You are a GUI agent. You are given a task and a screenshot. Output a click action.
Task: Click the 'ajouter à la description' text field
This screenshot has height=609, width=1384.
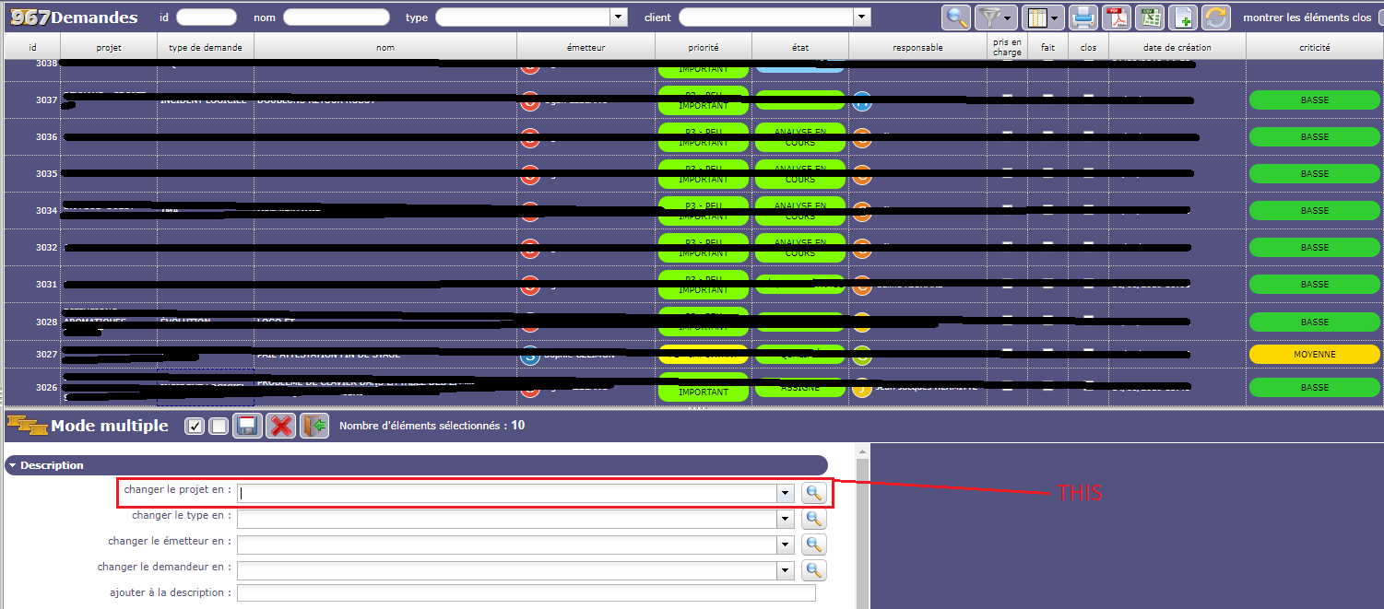click(526, 593)
